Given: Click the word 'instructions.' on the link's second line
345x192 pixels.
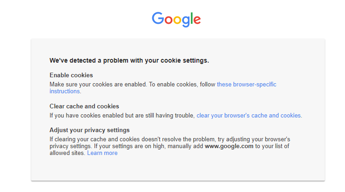Looking at the screenshot, I should point(65,91).
